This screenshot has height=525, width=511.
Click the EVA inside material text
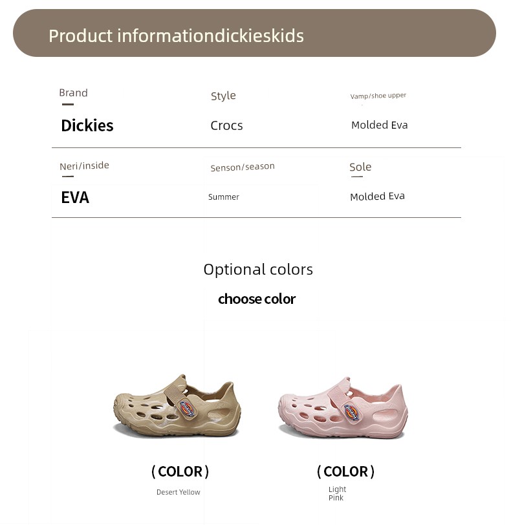point(75,197)
